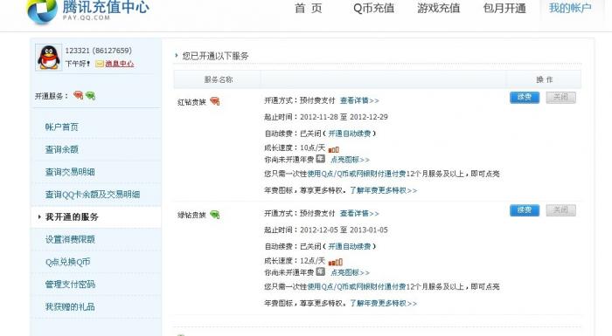Open 查看详情>> for 红钻贵族

click(359, 100)
